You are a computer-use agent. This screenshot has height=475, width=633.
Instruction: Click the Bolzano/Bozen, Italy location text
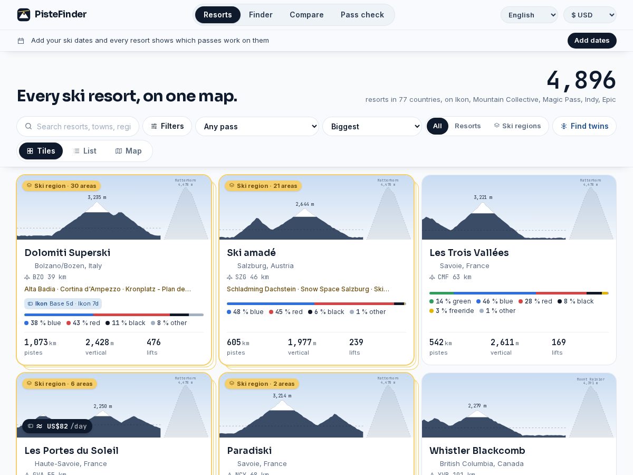click(68, 266)
